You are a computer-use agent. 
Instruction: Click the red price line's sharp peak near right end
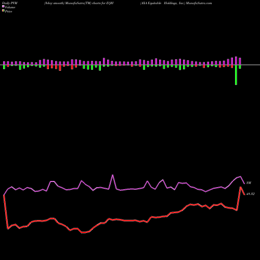coord(240,187)
